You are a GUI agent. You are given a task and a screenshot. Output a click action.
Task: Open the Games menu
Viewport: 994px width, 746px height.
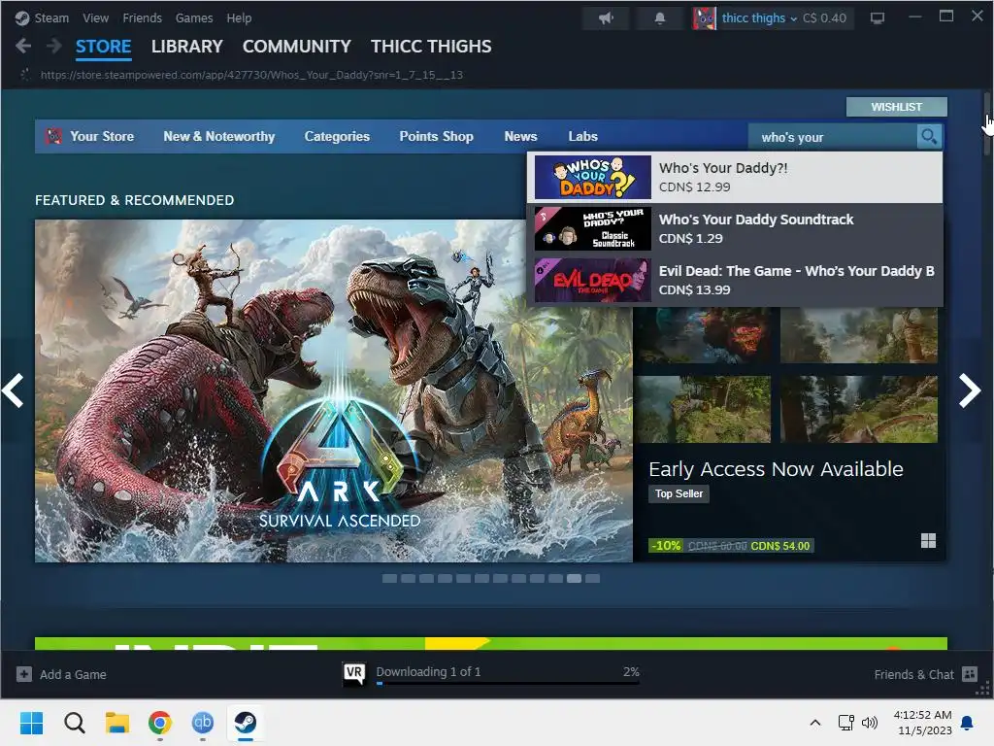194,17
